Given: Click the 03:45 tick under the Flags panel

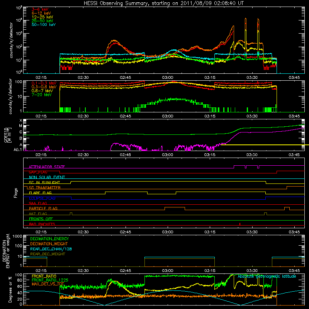Looking at the screenshot, I should [294, 232].
